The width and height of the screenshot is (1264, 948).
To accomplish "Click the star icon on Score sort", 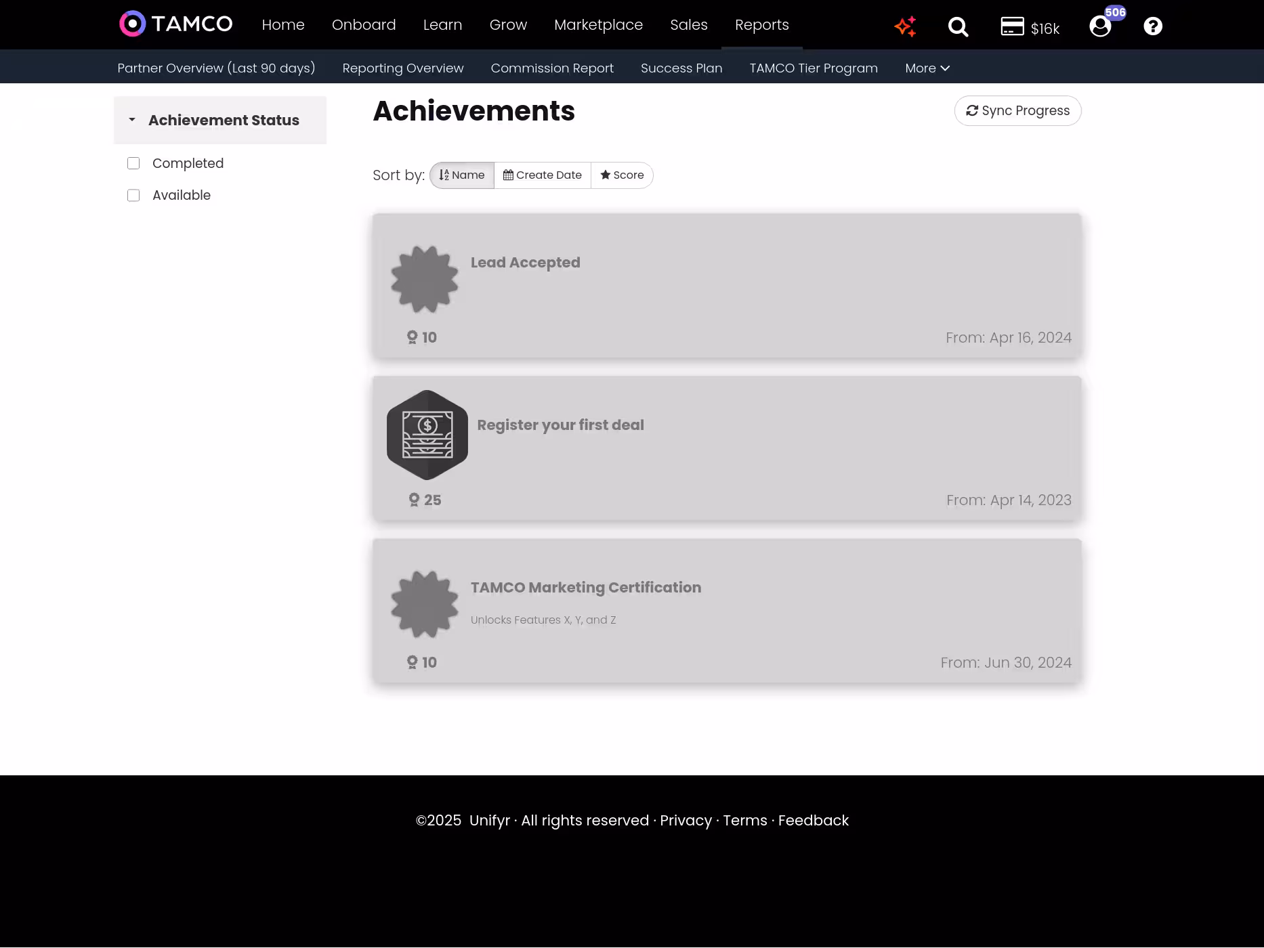I will tap(605, 175).
